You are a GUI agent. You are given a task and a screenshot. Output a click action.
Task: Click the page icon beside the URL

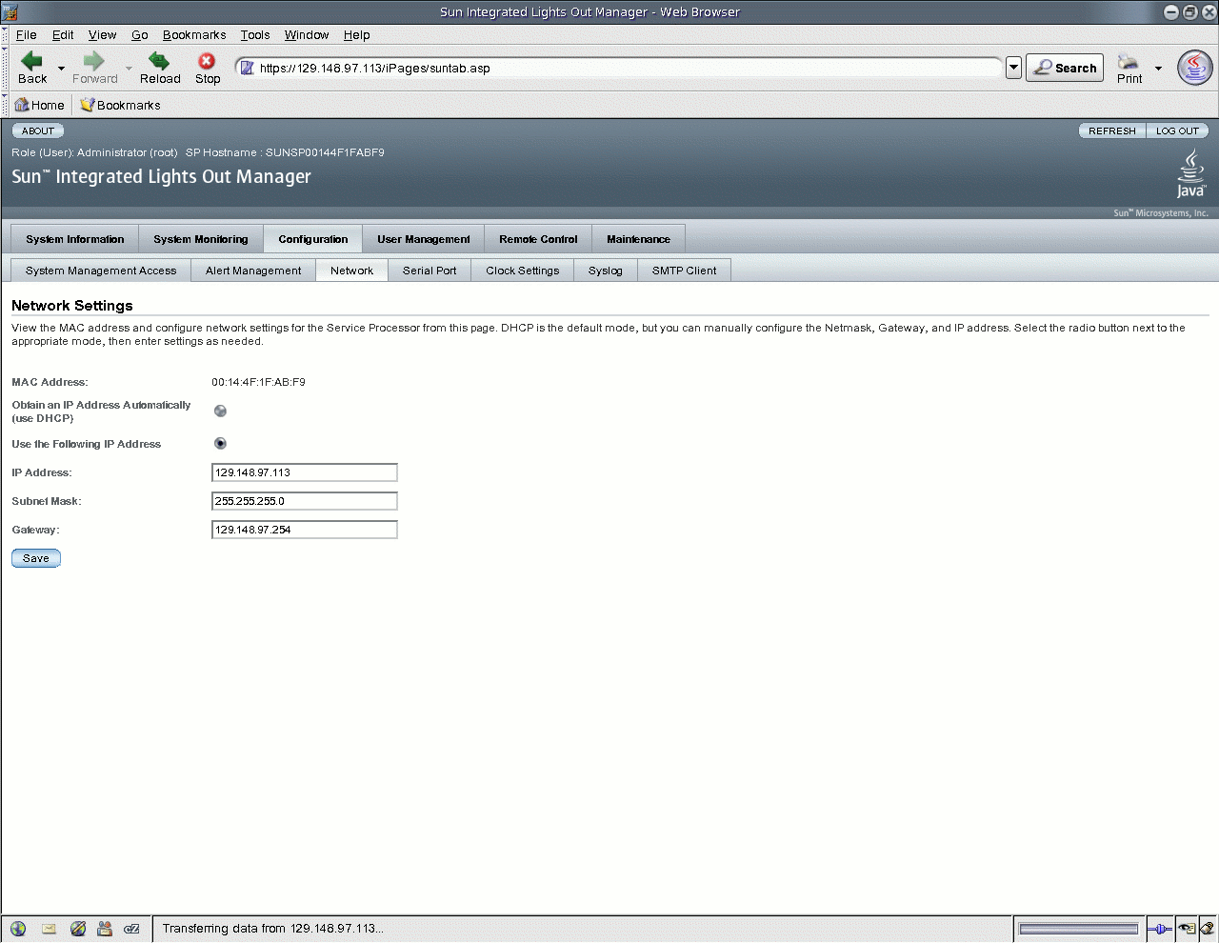pyautogui.click(x=248, y=68)
